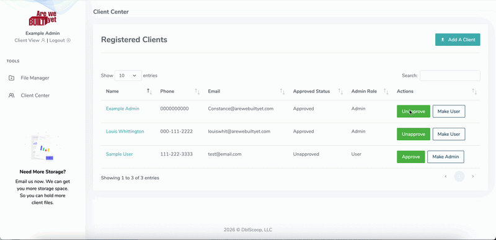Click email Constance@arewebuiltyet.com
This screenshot has height=240, width=496.
[x=241, y=109]
